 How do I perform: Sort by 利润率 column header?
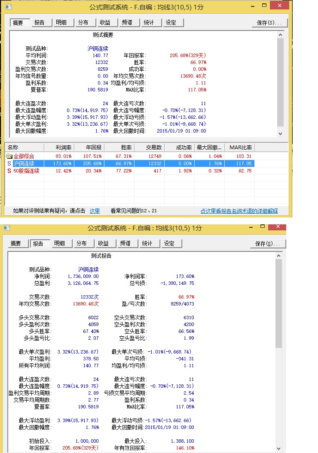59,147
